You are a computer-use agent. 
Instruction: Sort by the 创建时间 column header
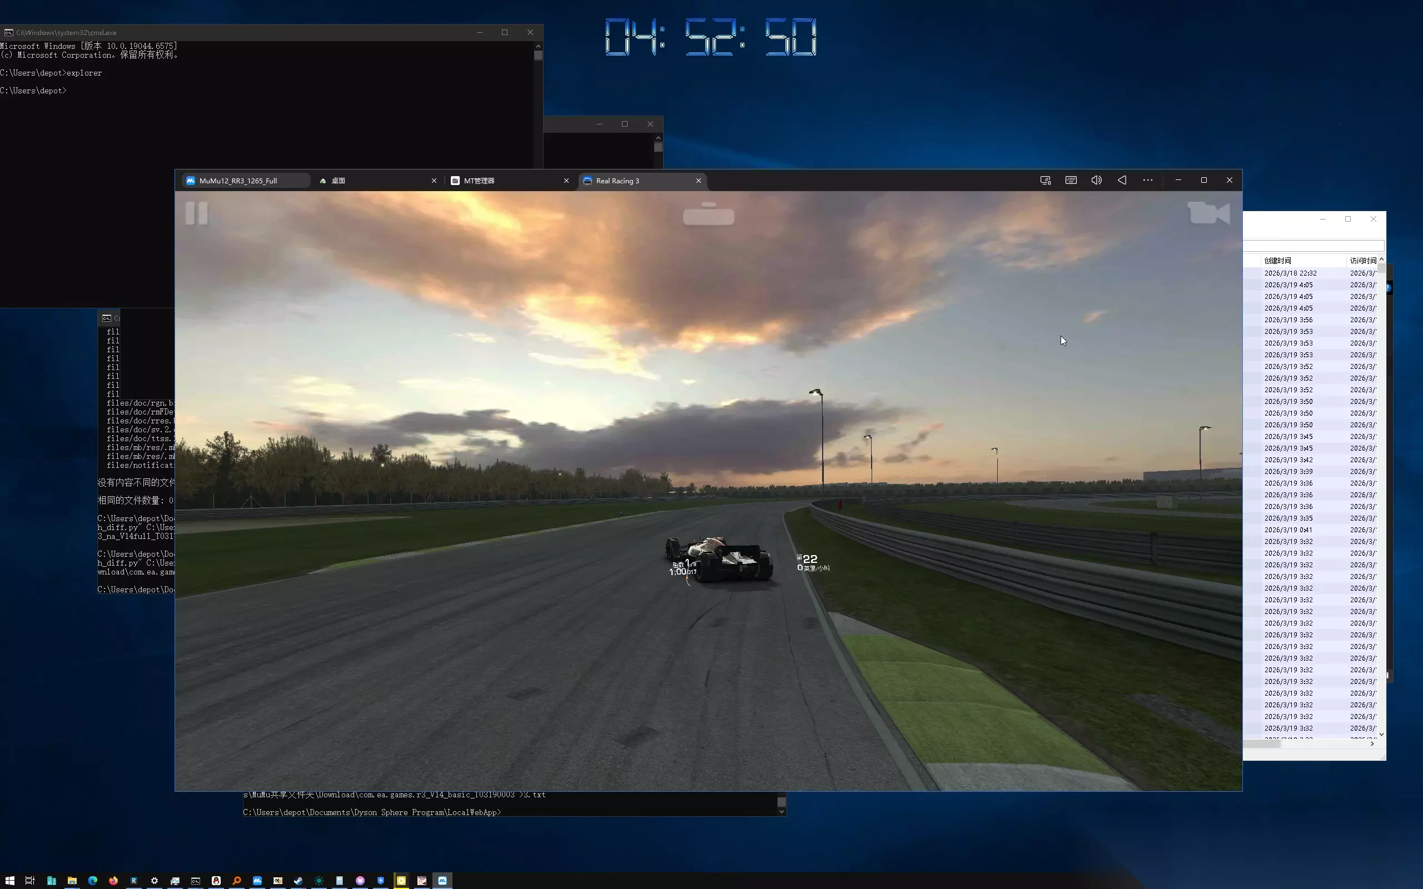pyautogui.click(x=1277, y=261)
